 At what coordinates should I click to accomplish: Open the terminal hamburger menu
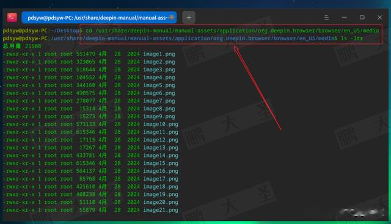tap(326, 18)
